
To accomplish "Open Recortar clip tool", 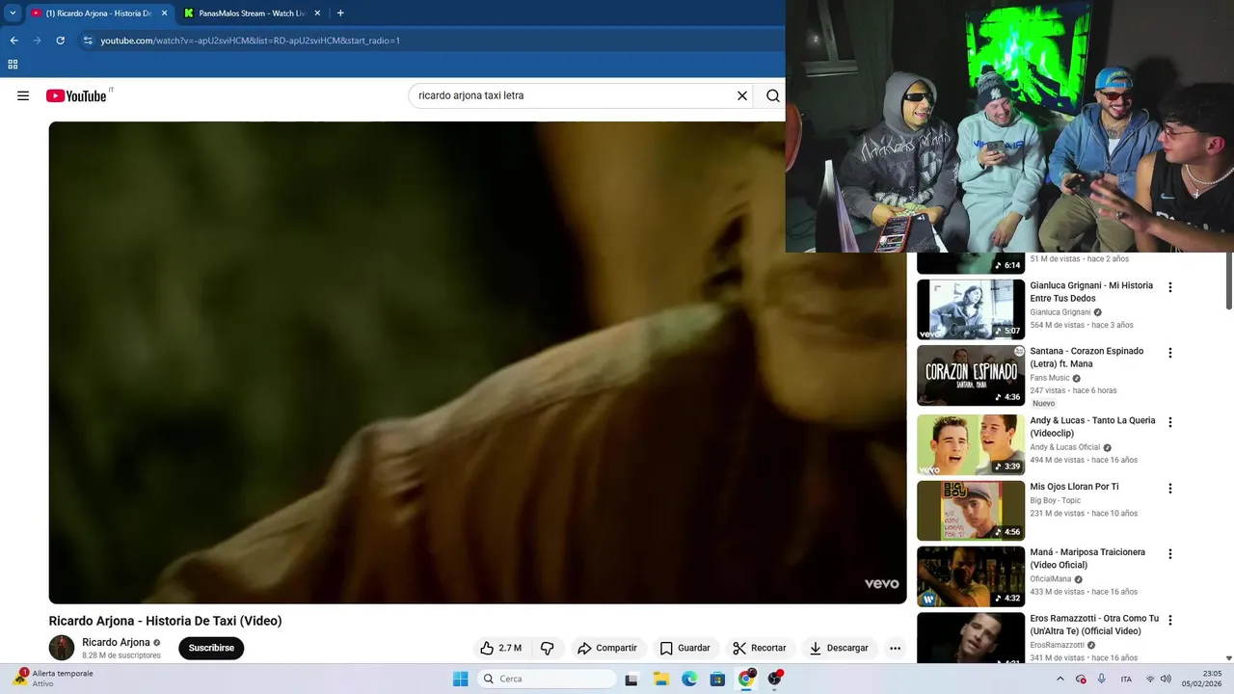I will [759, 648].
